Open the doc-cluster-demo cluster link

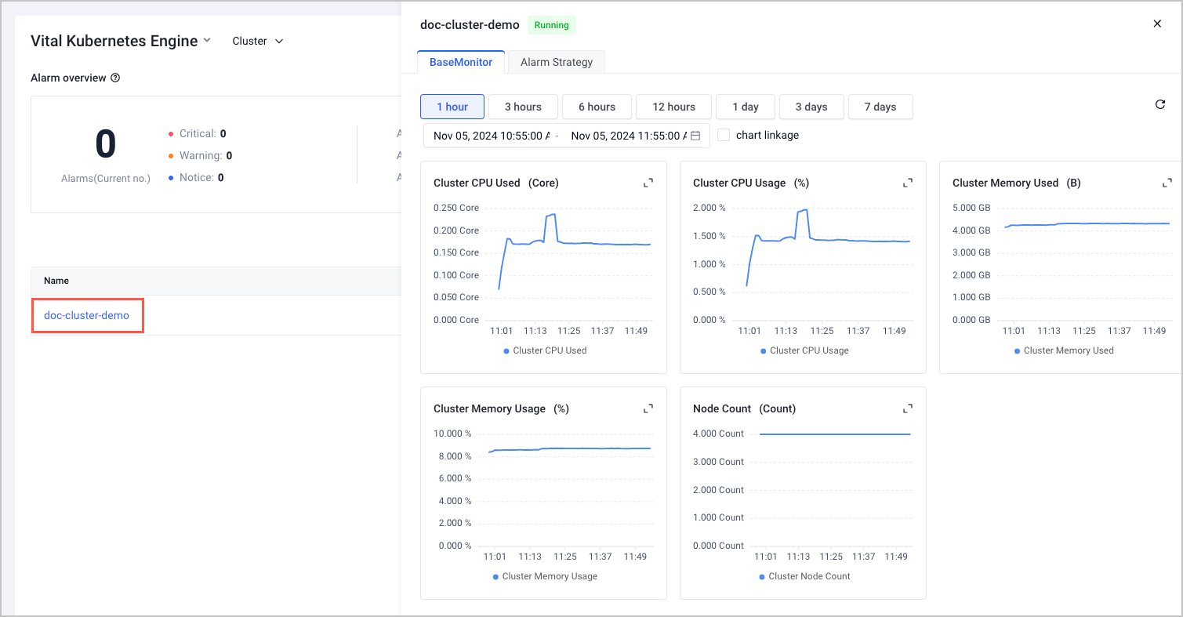[86, 315]
